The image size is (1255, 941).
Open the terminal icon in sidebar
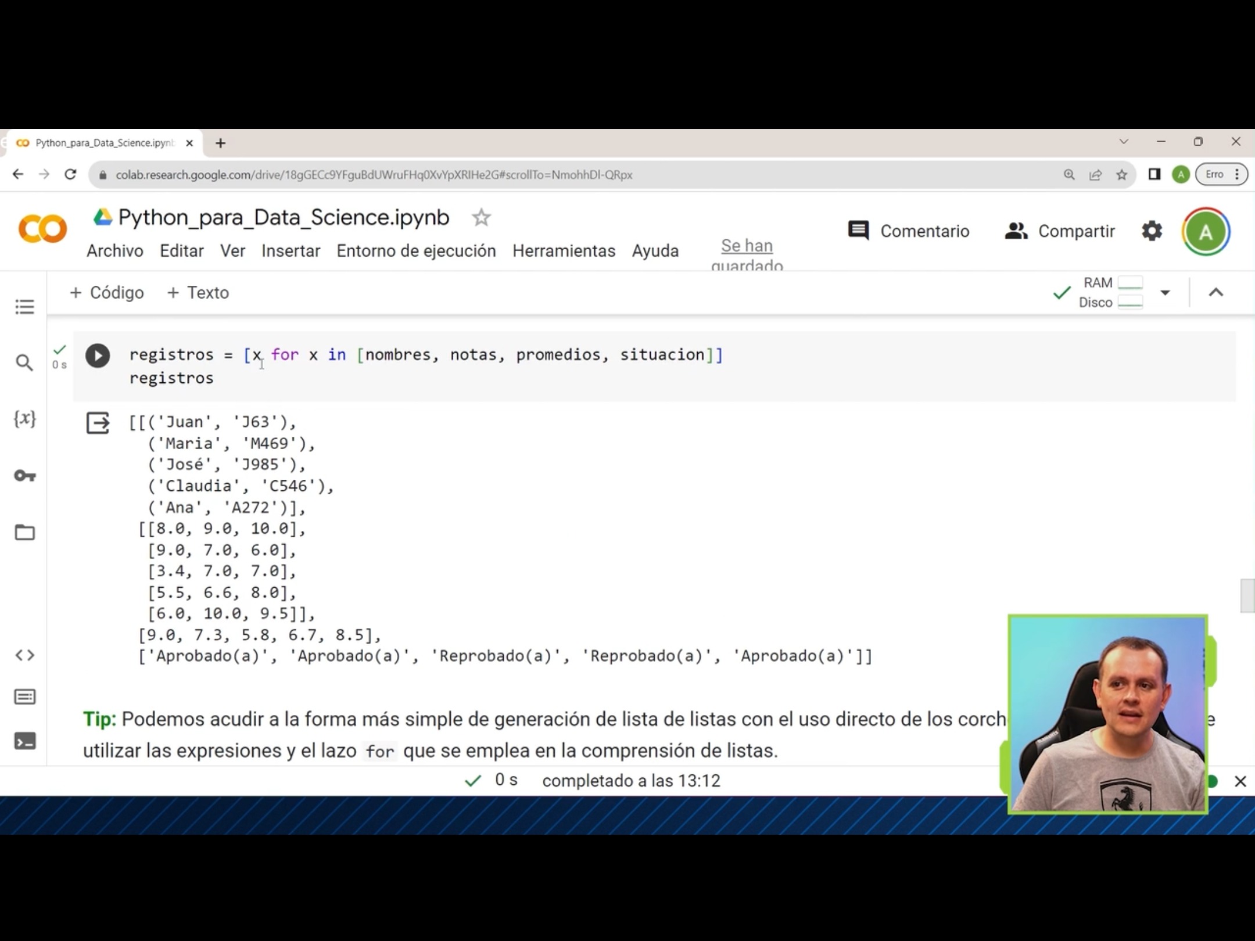click(x=24, y=742)
